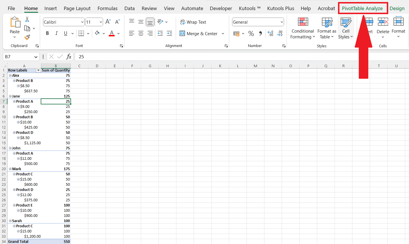Switch to the PivotTable Analyze tab
Screen dimensions: 409x244
tap(363, 8)
